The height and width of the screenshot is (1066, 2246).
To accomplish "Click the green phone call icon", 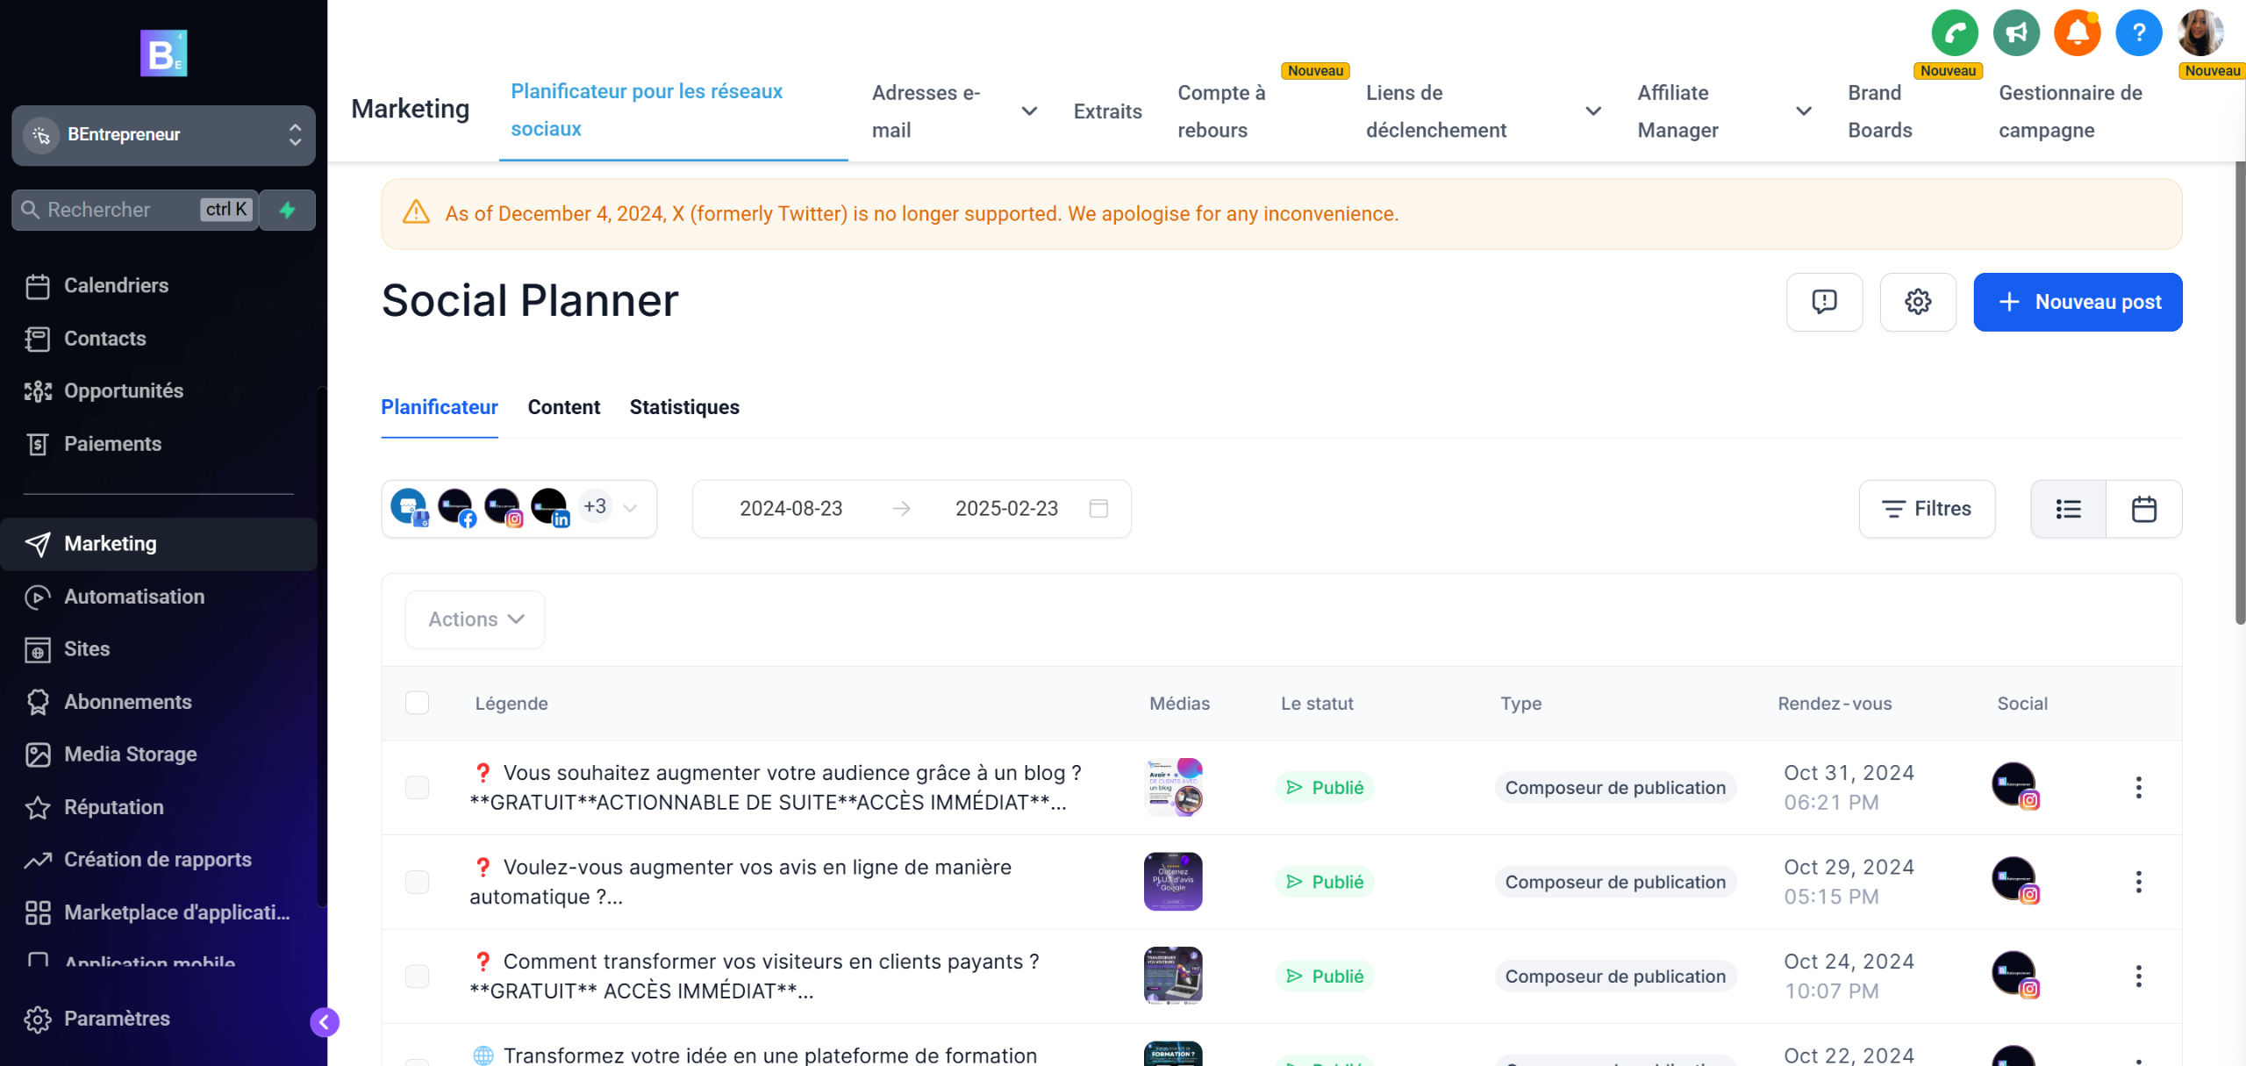I will coord(1954,33).
